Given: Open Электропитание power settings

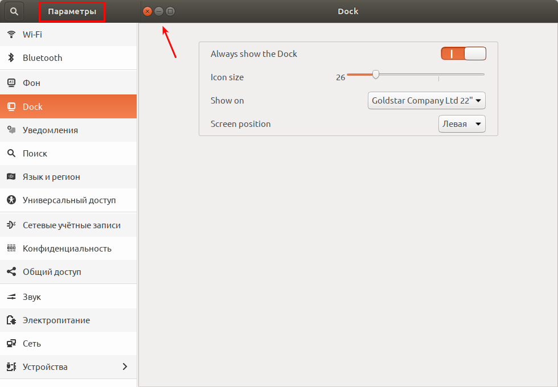Looking at the screenshot, I should (x=68, y=320).
